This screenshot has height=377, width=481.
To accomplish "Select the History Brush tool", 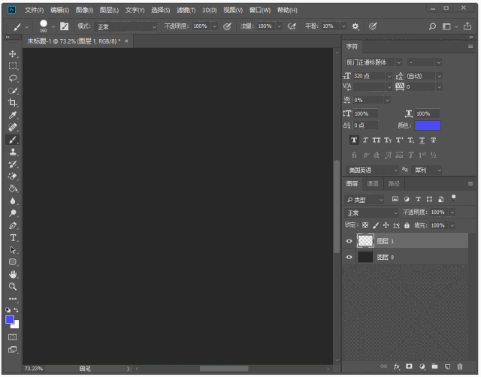I will 13,164.
